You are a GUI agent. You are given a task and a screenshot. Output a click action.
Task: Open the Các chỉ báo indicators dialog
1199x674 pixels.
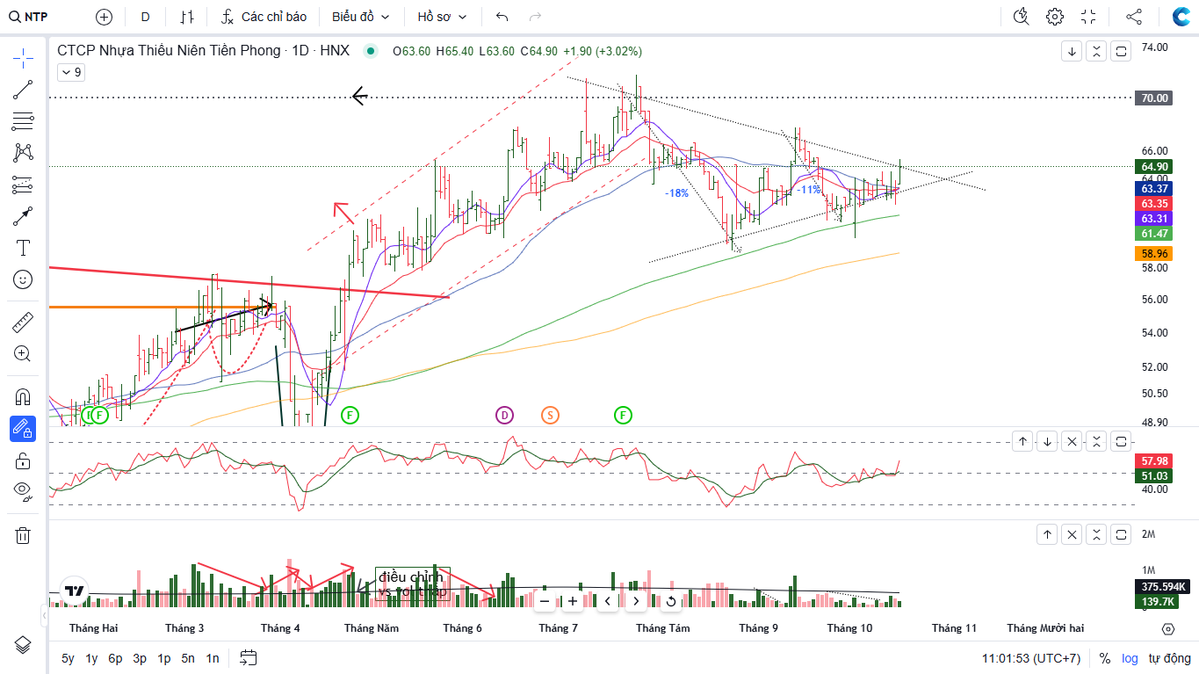click(264, 17)
